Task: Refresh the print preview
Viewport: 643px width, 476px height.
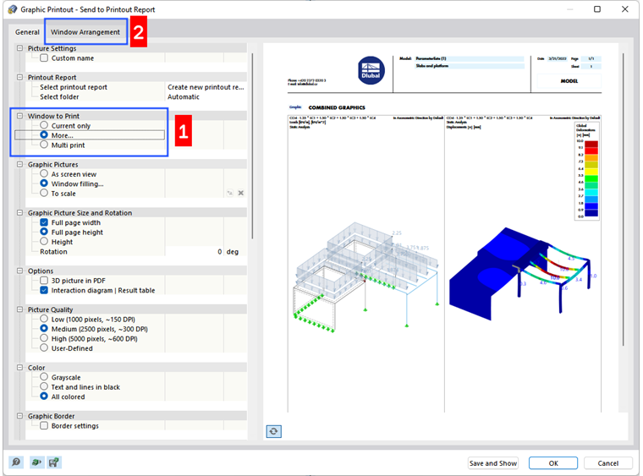Action: [x=273, y=431]
